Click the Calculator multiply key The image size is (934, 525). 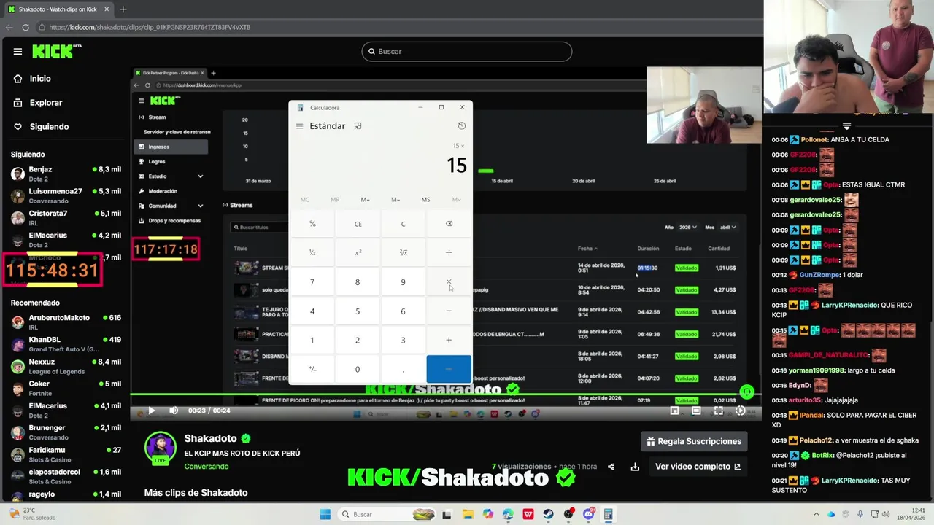[449, 282]
